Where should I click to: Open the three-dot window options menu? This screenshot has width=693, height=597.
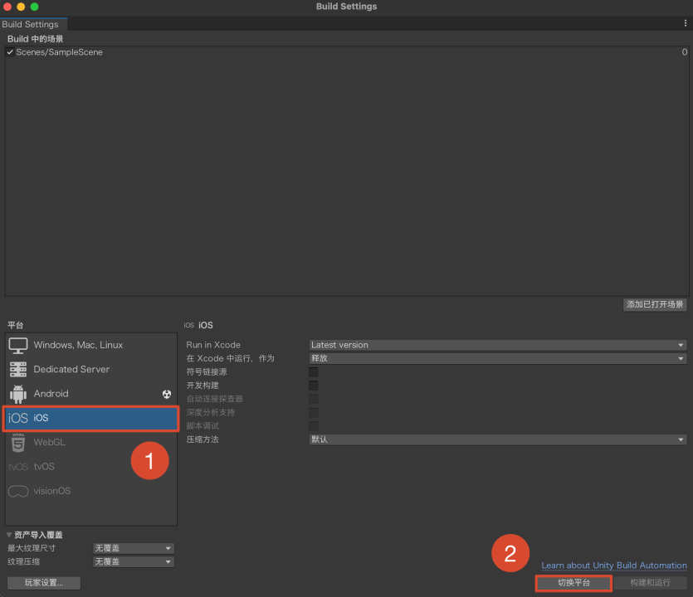click(685, 23)
